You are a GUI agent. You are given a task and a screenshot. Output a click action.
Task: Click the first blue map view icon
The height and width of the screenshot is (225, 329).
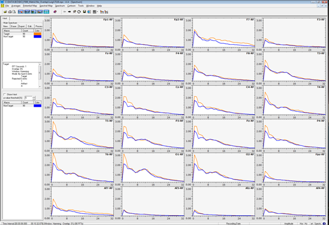[x=20, y=12]
